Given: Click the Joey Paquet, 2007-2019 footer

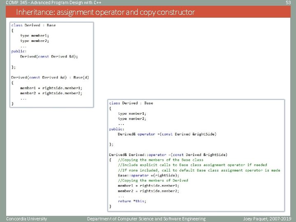Looking at the screenshot, I should (267, 219).
